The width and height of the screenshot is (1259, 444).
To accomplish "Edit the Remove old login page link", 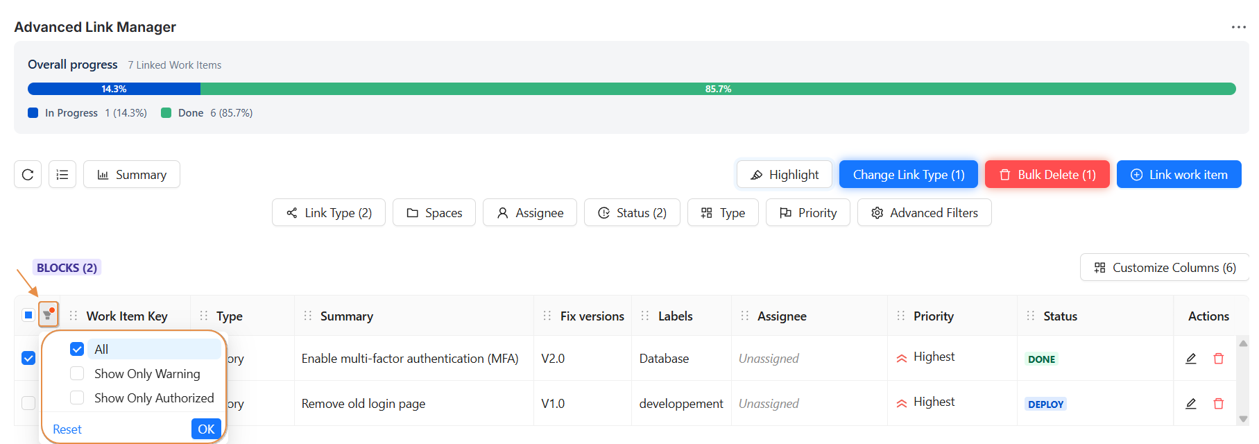I will coord(1190,404).
